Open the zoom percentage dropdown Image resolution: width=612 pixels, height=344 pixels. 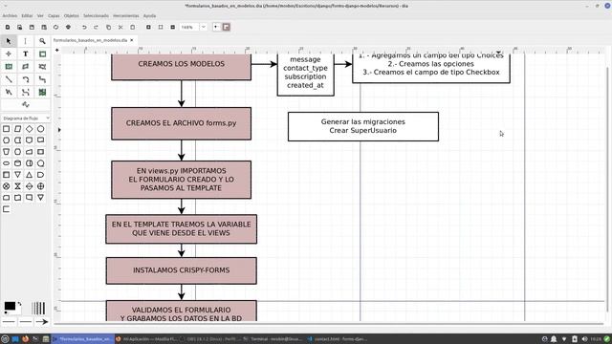tap(204, 28)
